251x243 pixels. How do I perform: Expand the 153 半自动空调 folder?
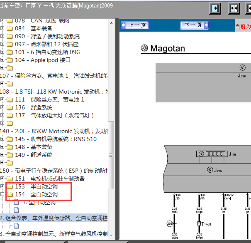2,186
